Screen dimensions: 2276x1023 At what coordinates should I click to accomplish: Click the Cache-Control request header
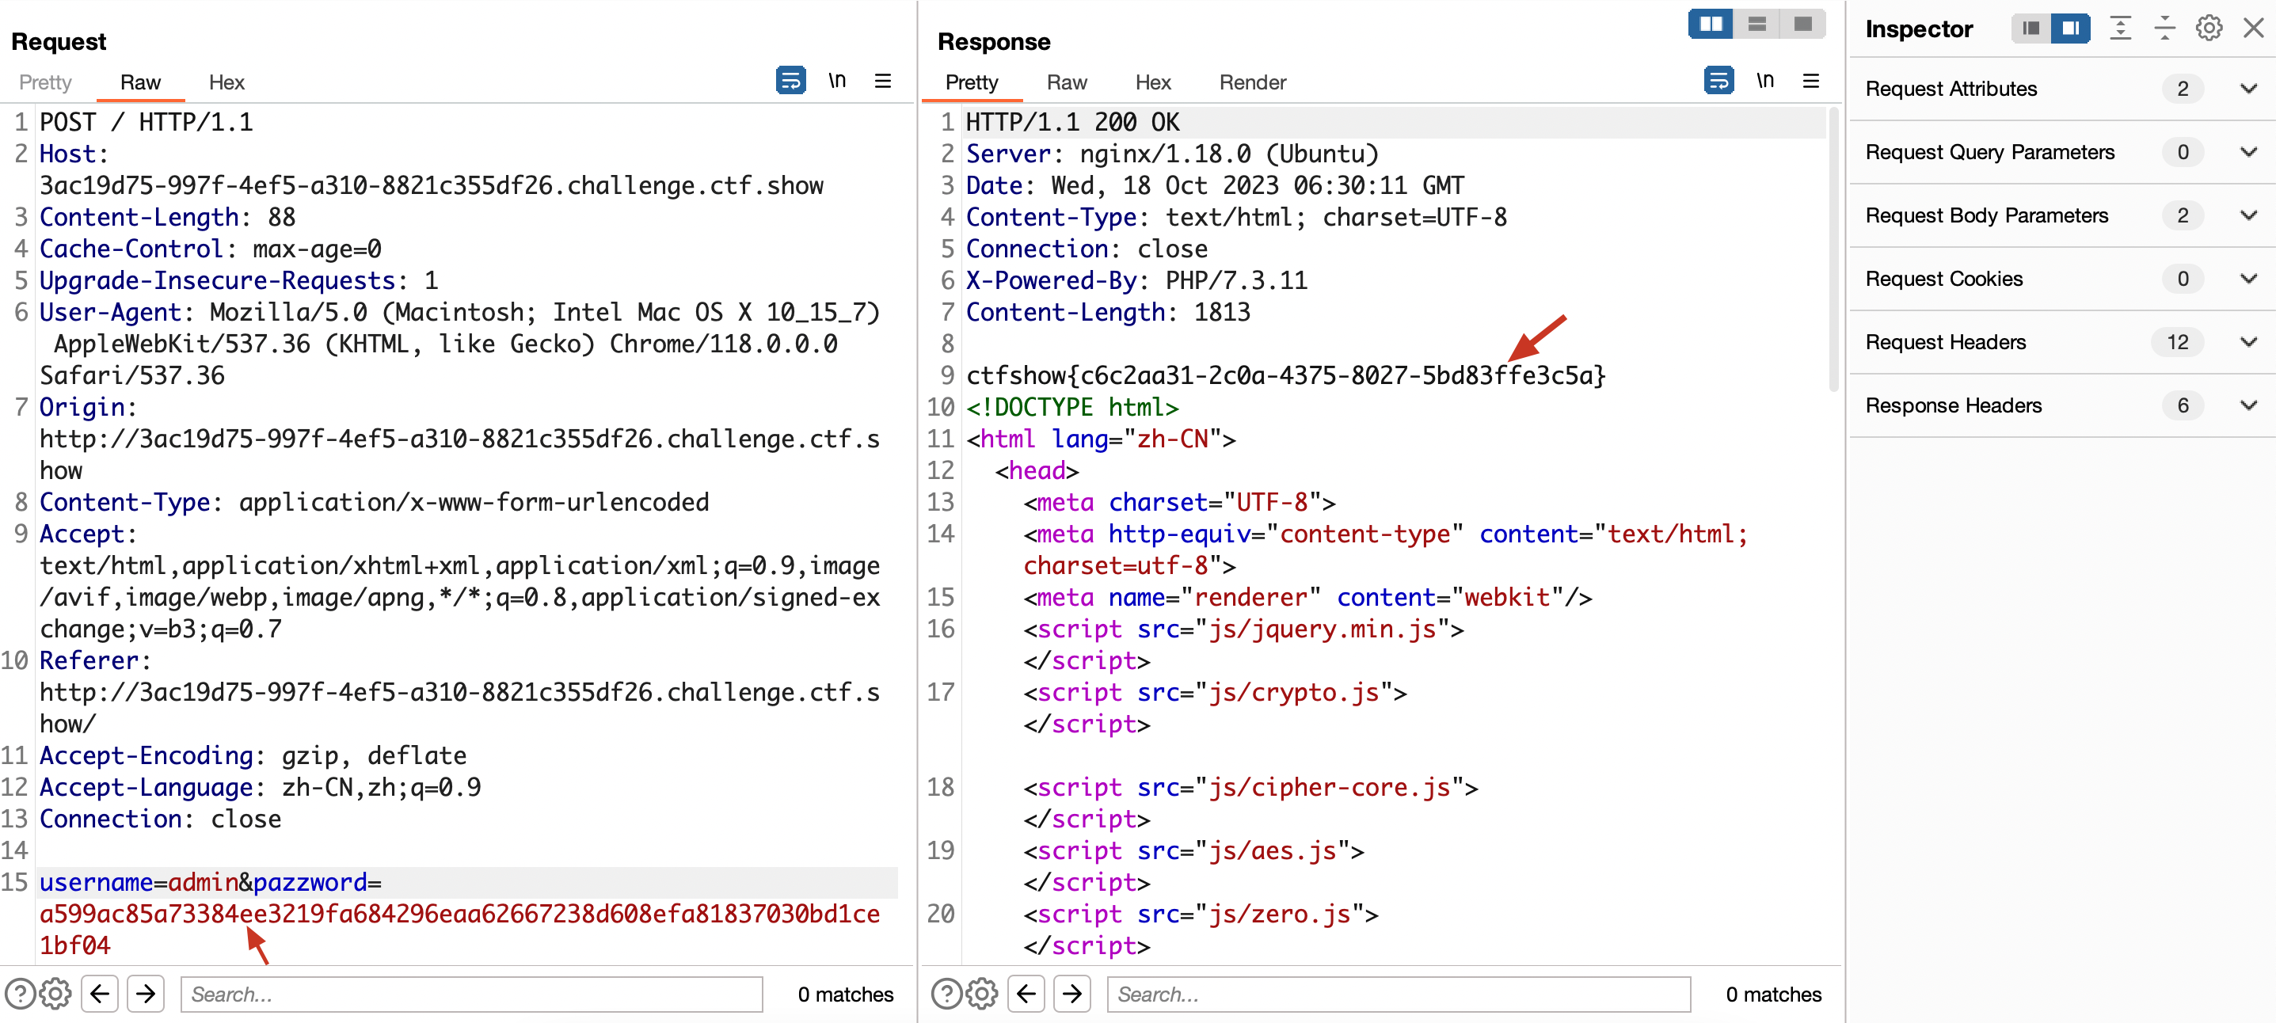(x=211, y=249)
